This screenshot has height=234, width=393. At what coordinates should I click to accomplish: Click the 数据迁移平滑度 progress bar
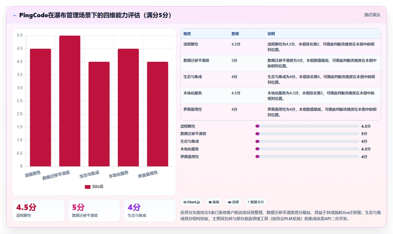point(307,134)
